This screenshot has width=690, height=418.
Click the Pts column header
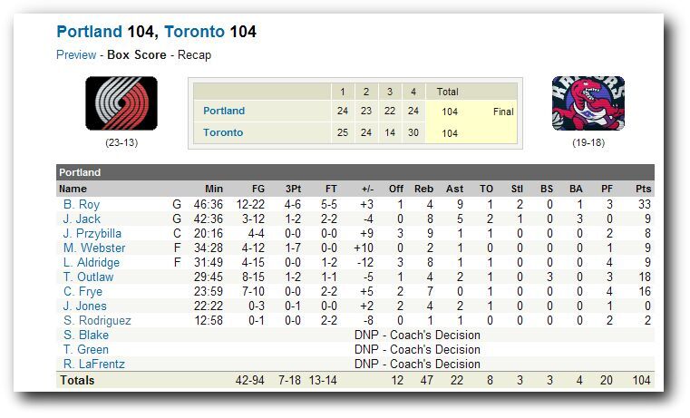pyautogui.click(x=644, y=189)
